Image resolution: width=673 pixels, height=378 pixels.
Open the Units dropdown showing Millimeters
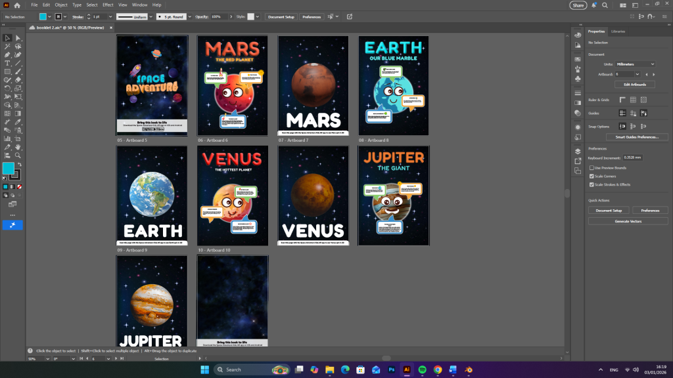click(x=634, y=64)
